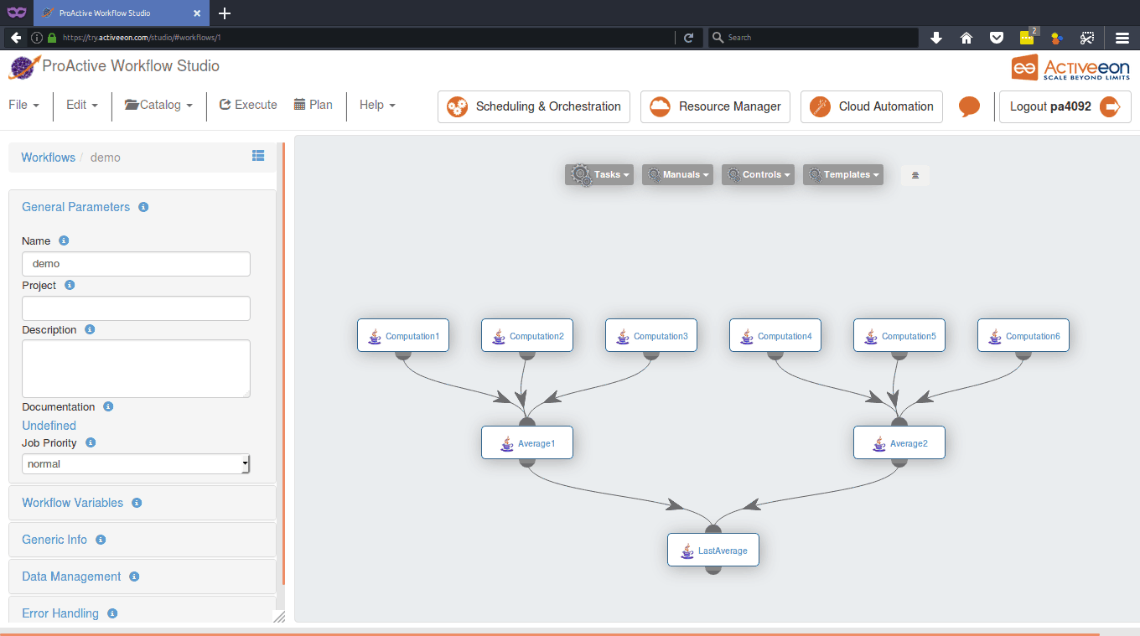The width and height of the screenshot is (1140, 636).
Task: Select the LastAverage task node
Action: [x=713, y=550]
